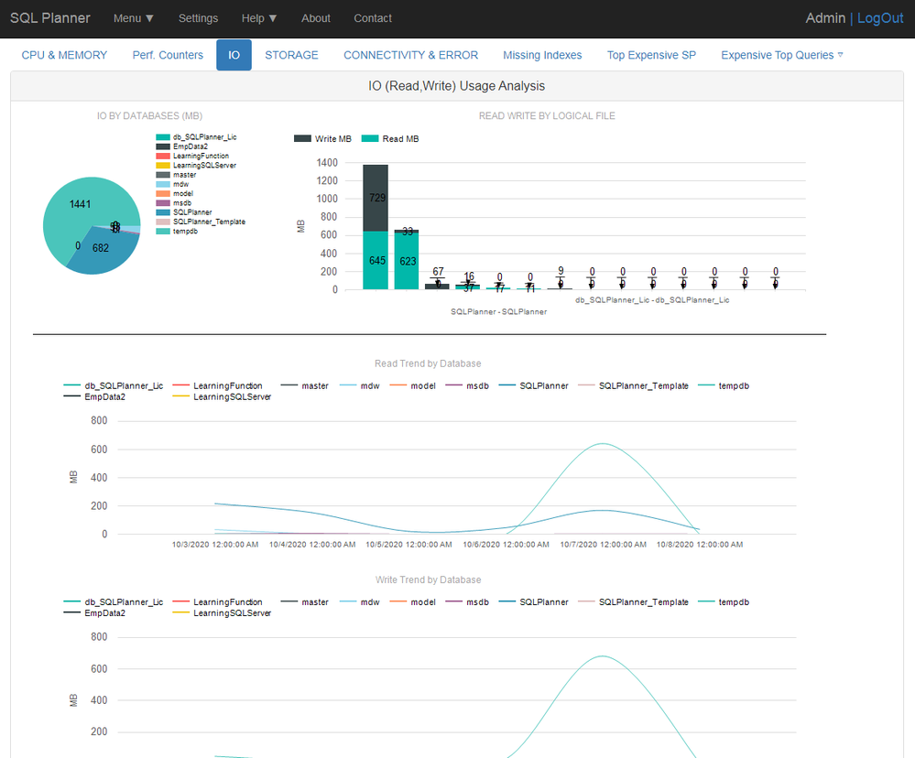This screenshot has width=915, height=758.
Task: Click the 645 read bar segment
Action: [x=376, y=260]
